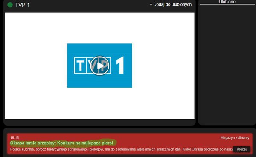Select the 15:15 program start time

[x=15, y=137]
